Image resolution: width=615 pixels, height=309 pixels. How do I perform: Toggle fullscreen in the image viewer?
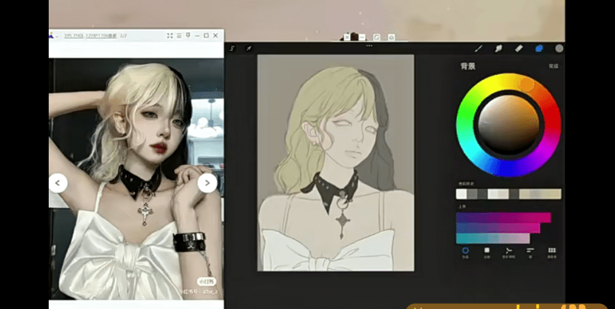click(170, 36)
